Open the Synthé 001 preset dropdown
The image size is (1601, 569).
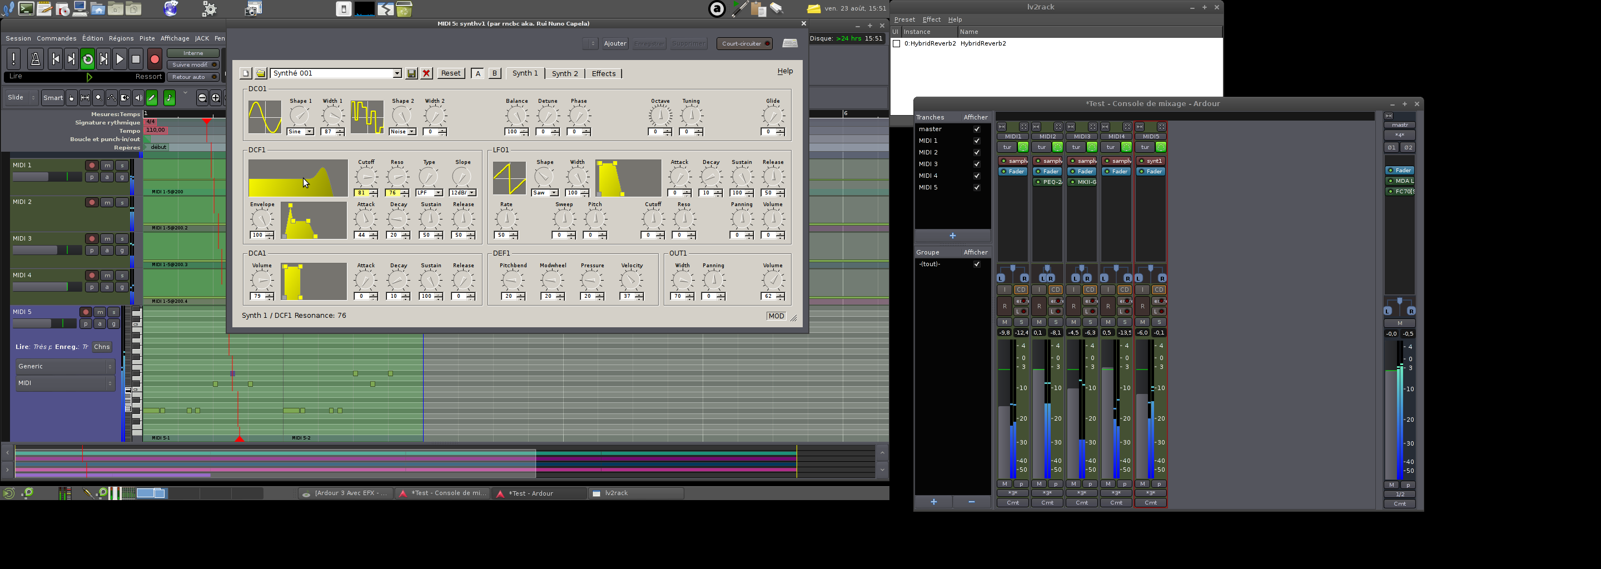tap(396, 73)
